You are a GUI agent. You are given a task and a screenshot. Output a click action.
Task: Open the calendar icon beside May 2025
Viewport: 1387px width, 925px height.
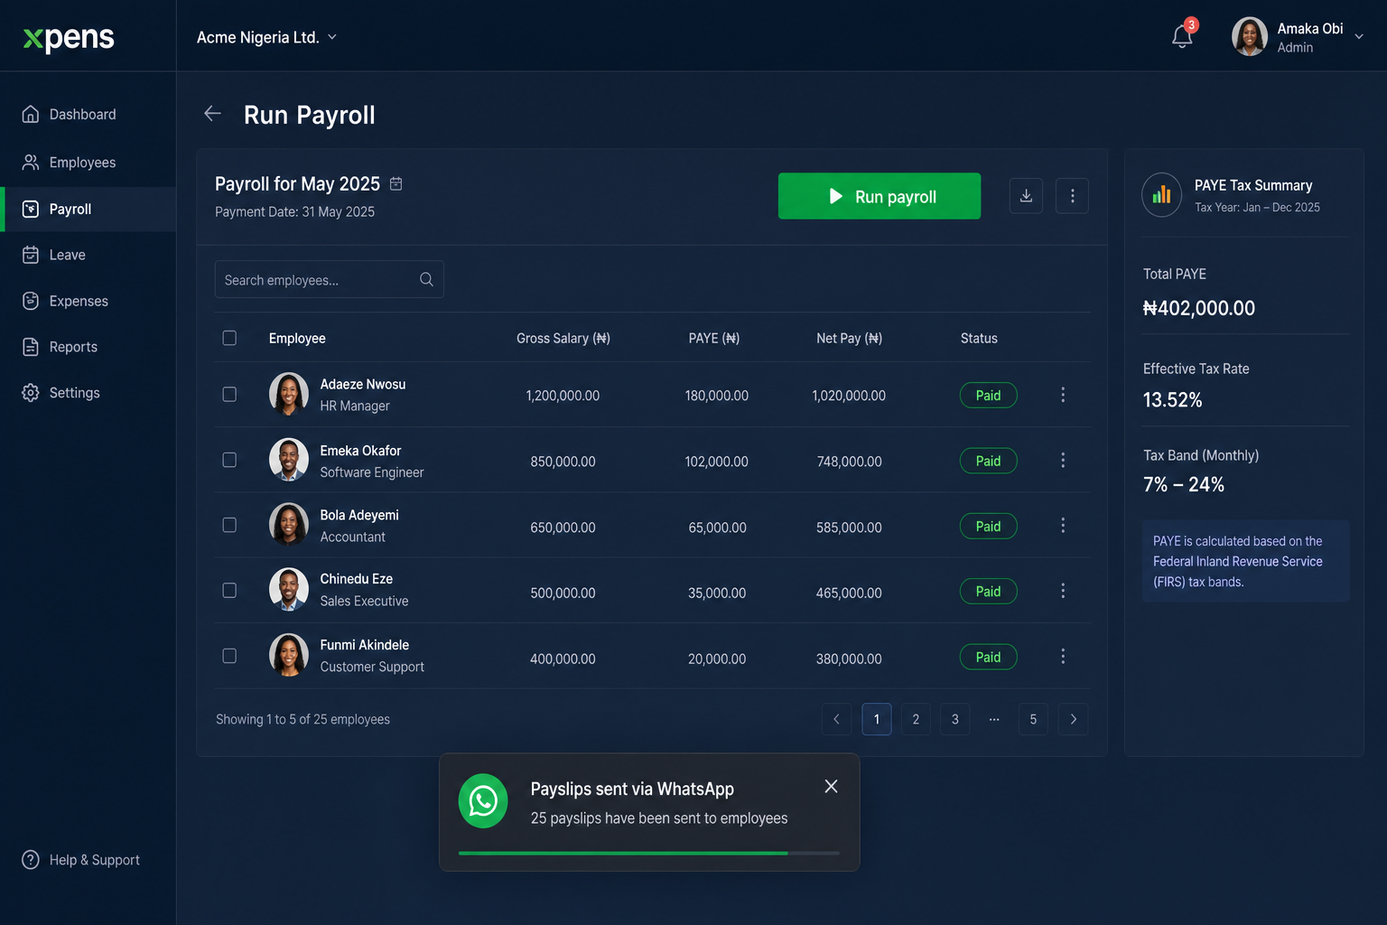click(x=396, y=184)
